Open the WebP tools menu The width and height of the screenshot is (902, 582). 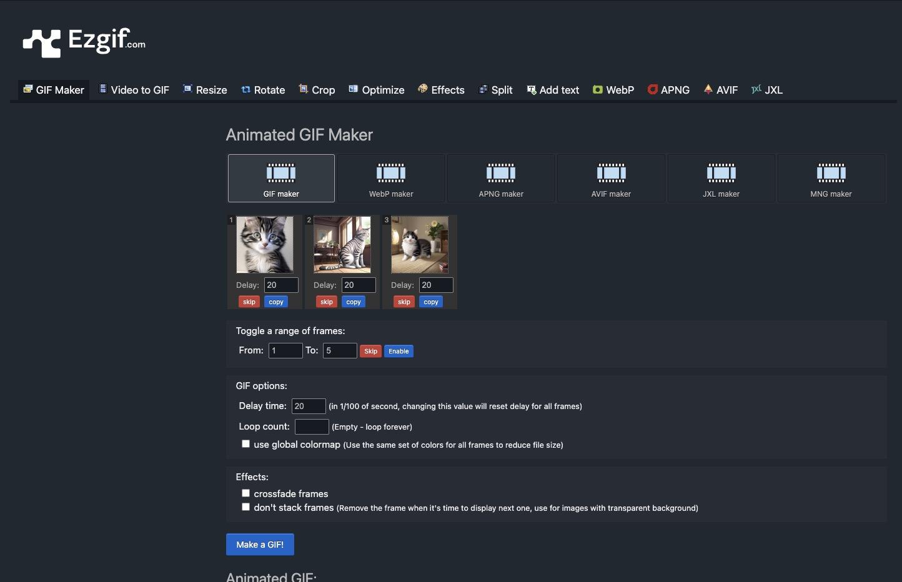point(613,90)
